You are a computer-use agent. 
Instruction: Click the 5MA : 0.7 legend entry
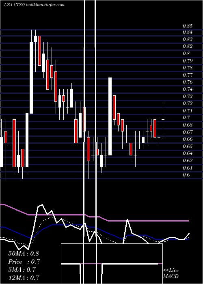pyautogui.click(x=22, y=270)
